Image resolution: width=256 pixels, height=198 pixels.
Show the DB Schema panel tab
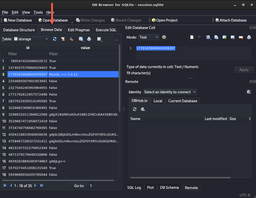(169, 187)
